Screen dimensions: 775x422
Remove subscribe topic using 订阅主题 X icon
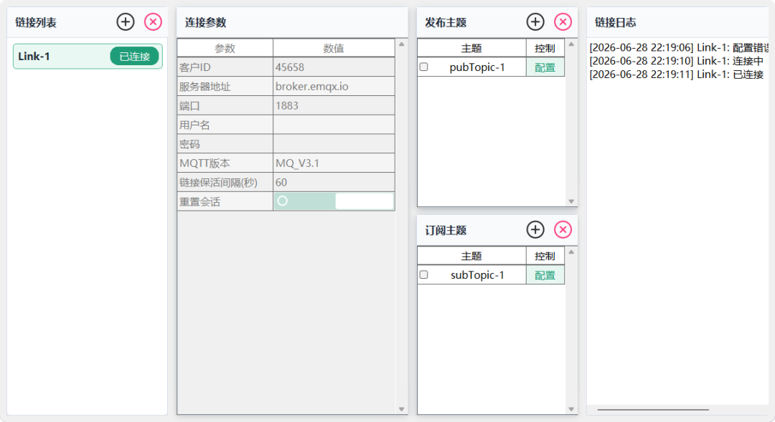pos(563,229)
